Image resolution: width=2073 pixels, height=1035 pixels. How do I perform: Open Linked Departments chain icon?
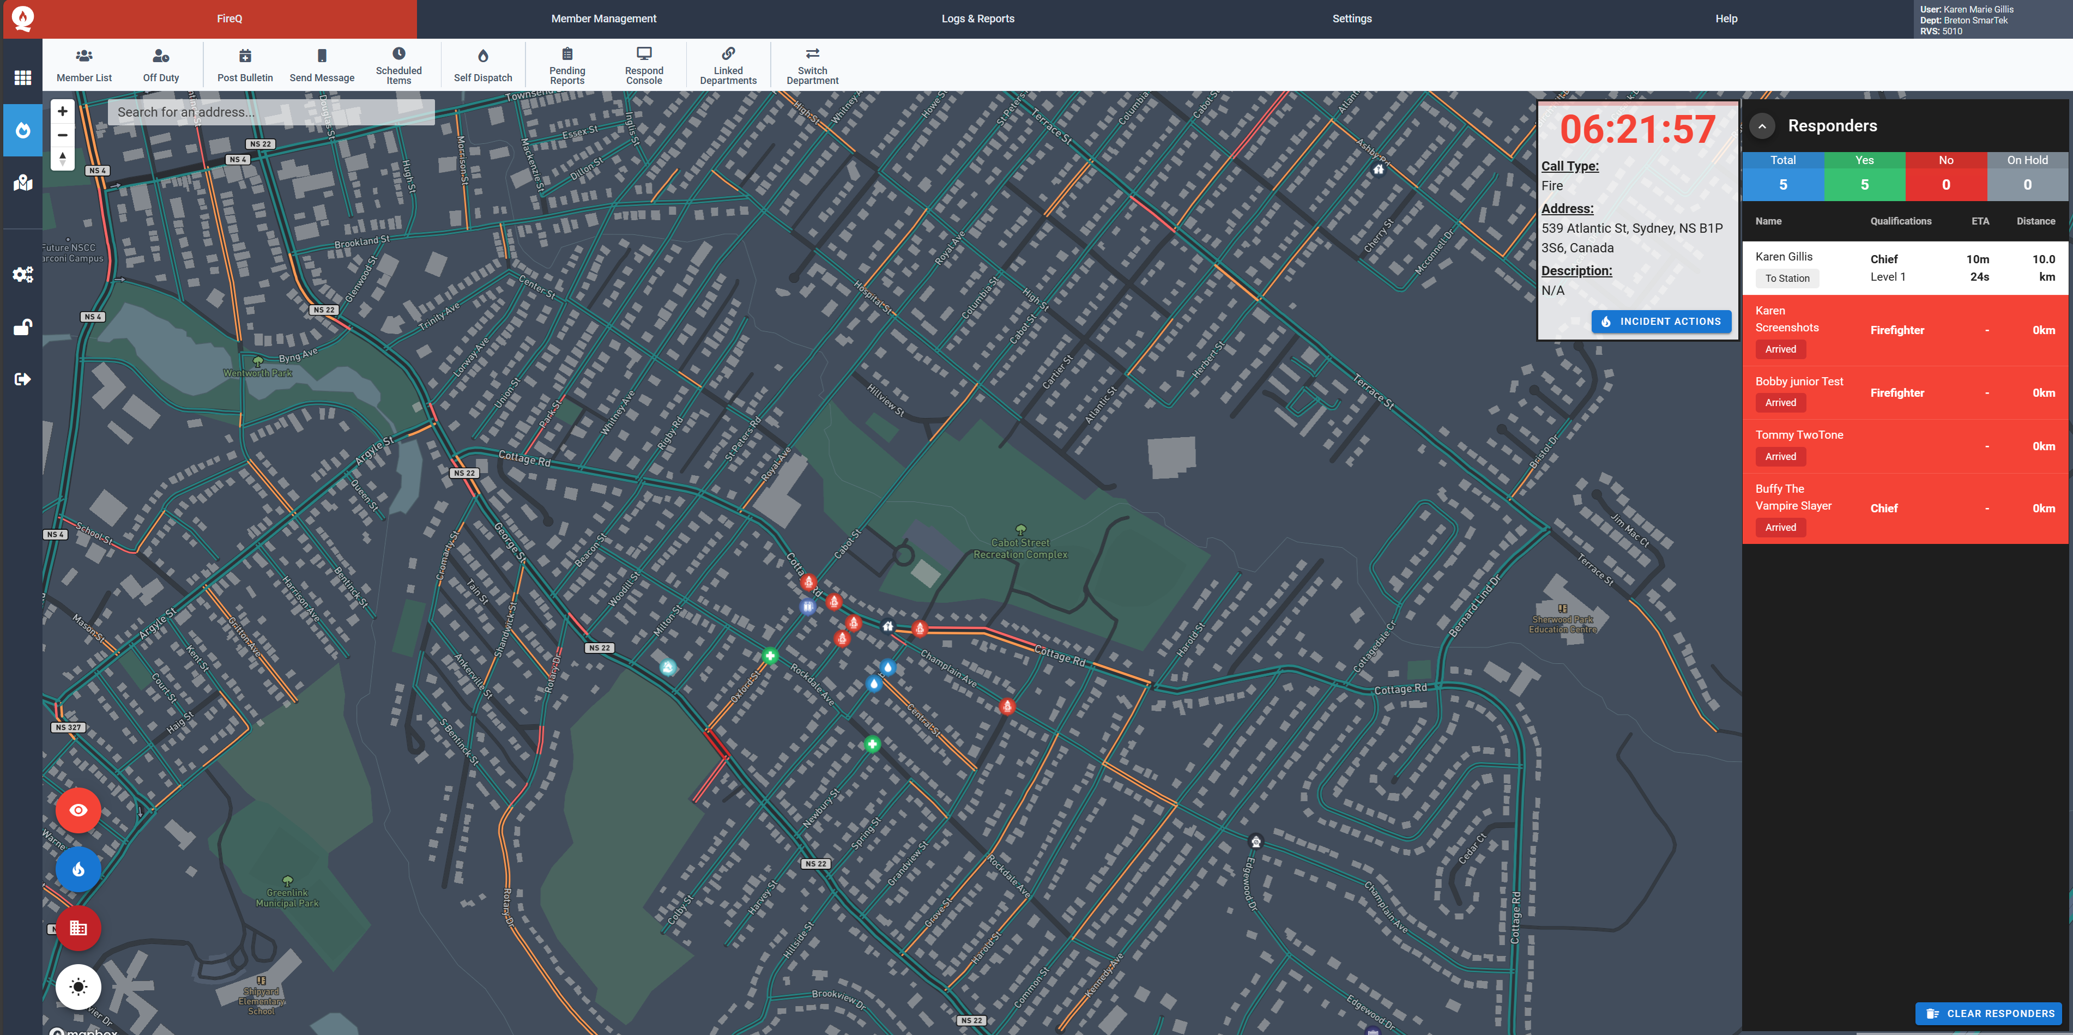click(728, 64)
